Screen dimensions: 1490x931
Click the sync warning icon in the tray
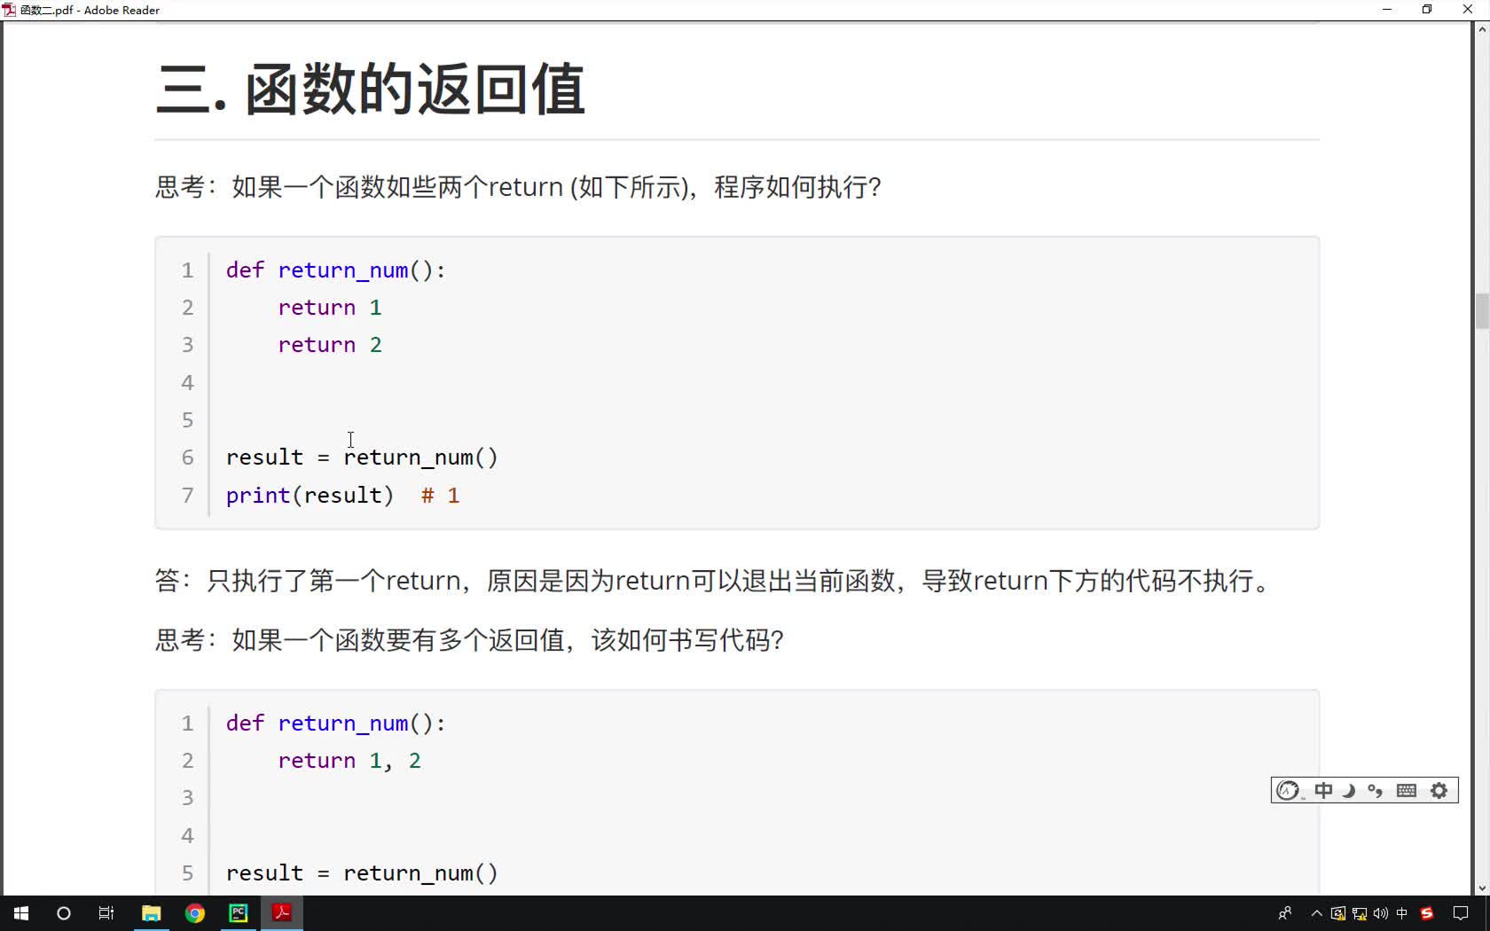tap(1338, 913)
